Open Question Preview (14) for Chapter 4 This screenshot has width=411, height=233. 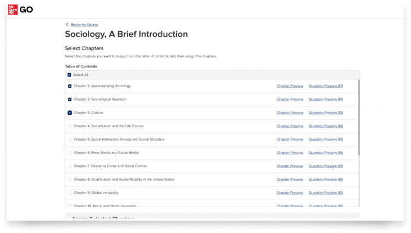326,126
